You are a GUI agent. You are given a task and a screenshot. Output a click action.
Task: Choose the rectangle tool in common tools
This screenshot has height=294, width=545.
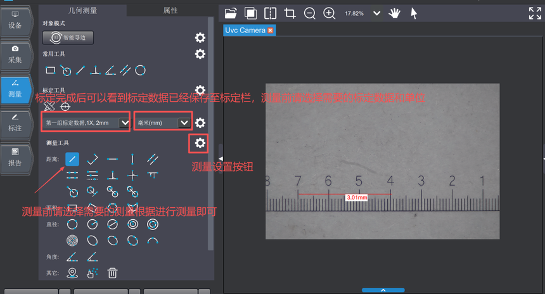51,70
